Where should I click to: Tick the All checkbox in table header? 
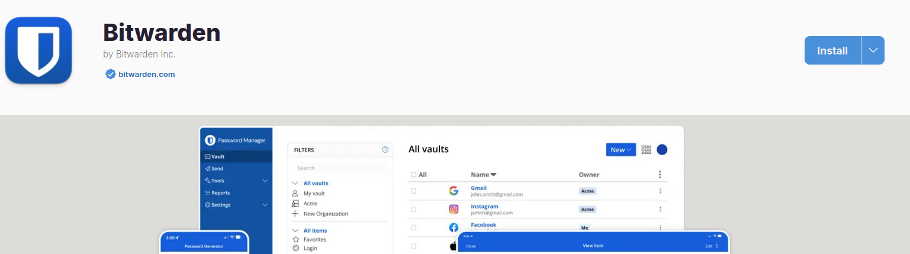tap(413, 175)
